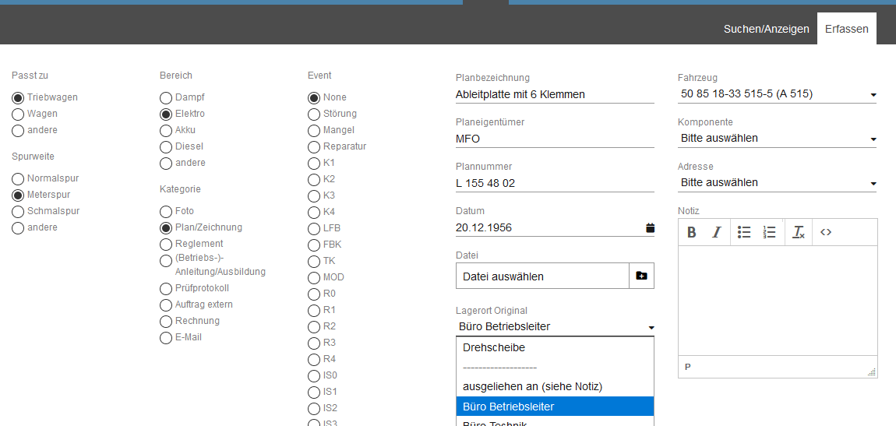
Task: Choose Rechnung category option
Action: point(166,321)
